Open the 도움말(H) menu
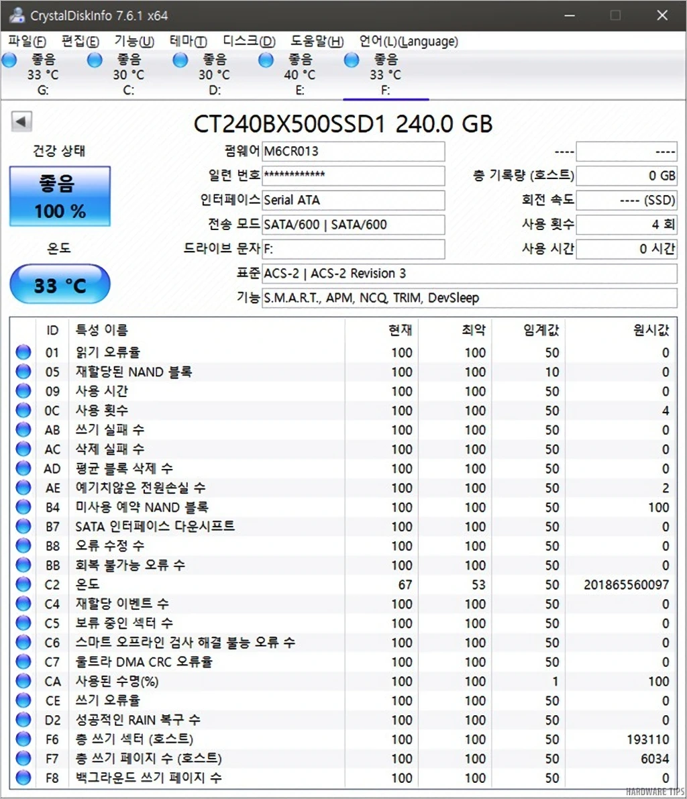Screen dimensions: 687x799 pos(317,42)
